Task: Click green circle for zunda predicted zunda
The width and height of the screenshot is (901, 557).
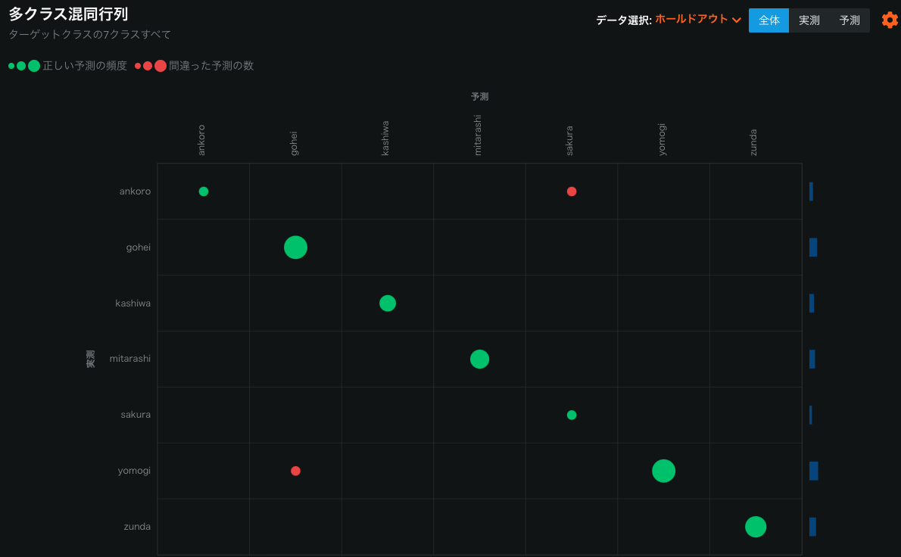Action: tap(755, 527)
